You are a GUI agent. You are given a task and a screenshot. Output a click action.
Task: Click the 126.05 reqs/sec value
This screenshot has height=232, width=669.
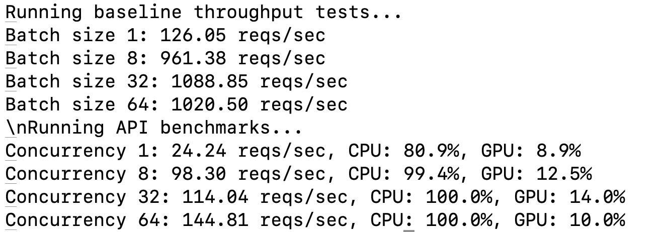point(243,35)
